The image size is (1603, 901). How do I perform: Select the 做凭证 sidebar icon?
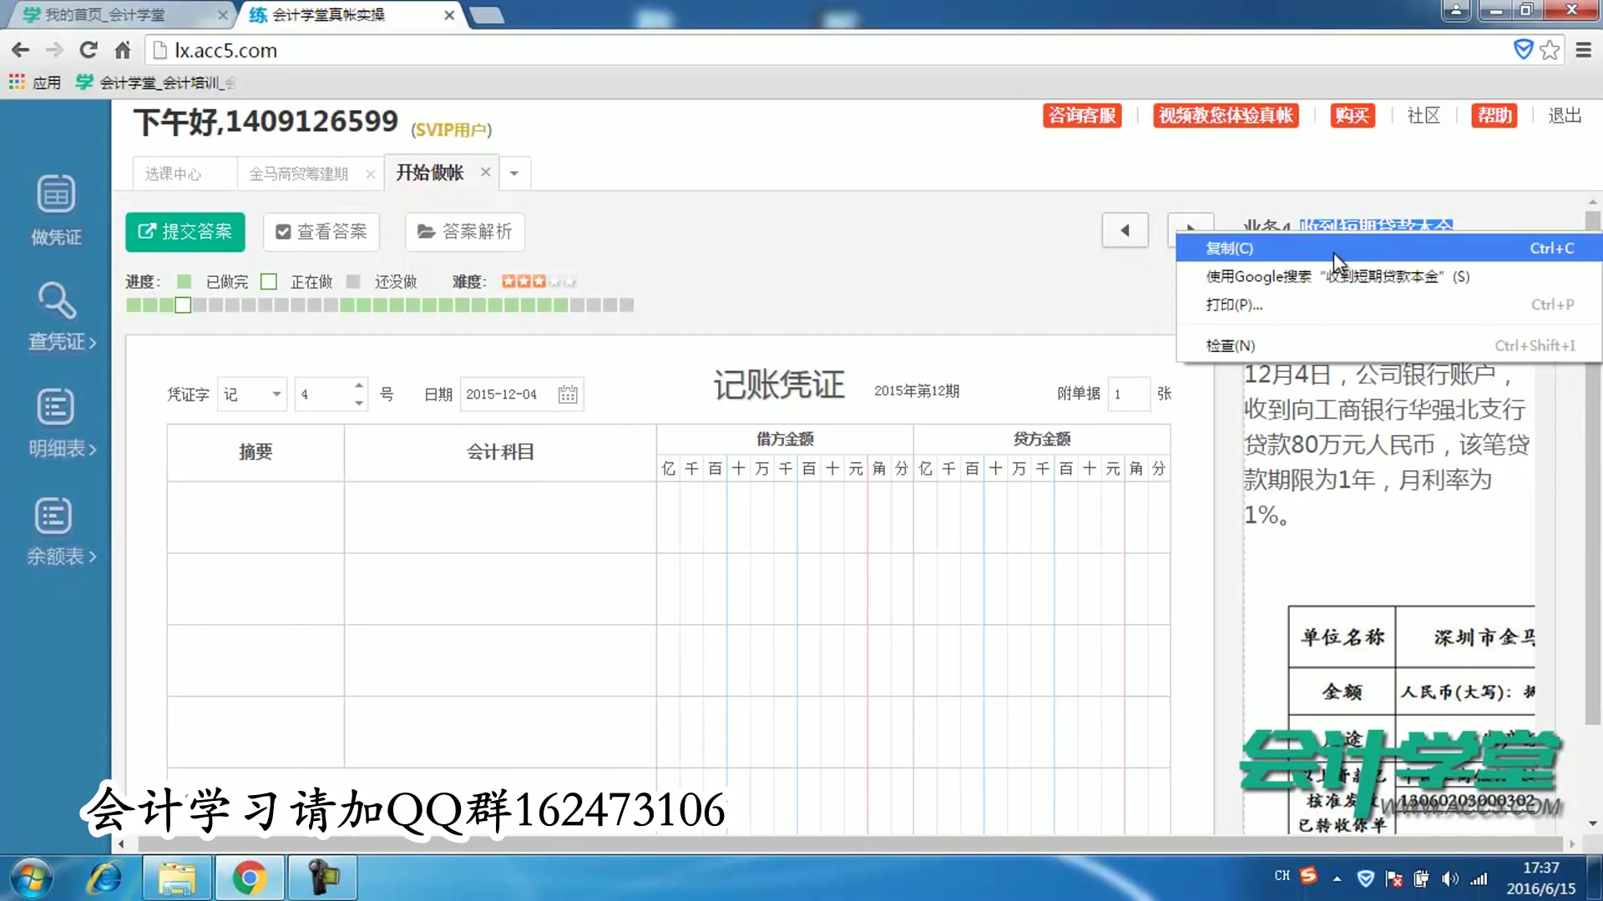[x=55, y=209]
